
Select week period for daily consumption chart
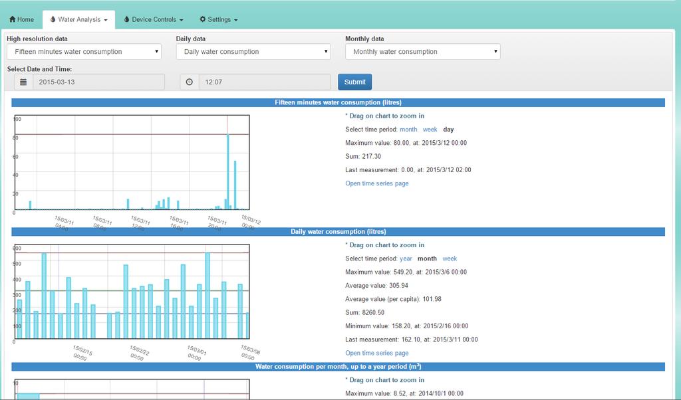pyautogui.click(x=450, y=258)
